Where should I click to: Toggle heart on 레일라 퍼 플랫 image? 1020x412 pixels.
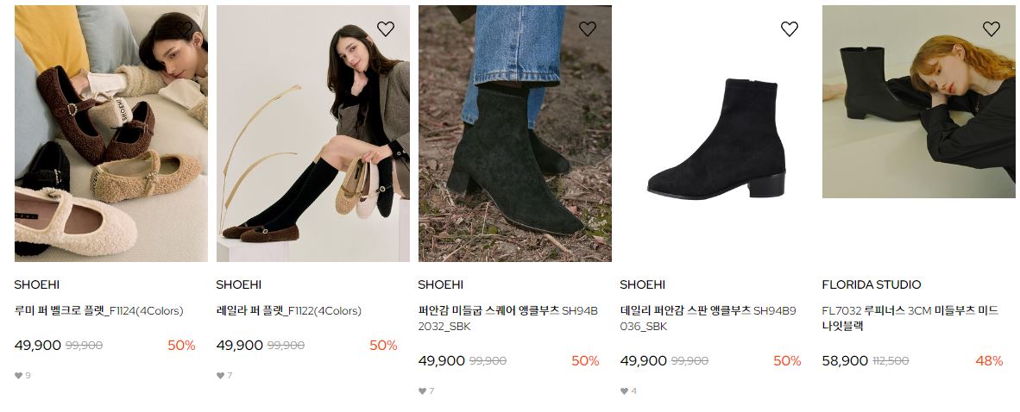[x=386, y=28]
